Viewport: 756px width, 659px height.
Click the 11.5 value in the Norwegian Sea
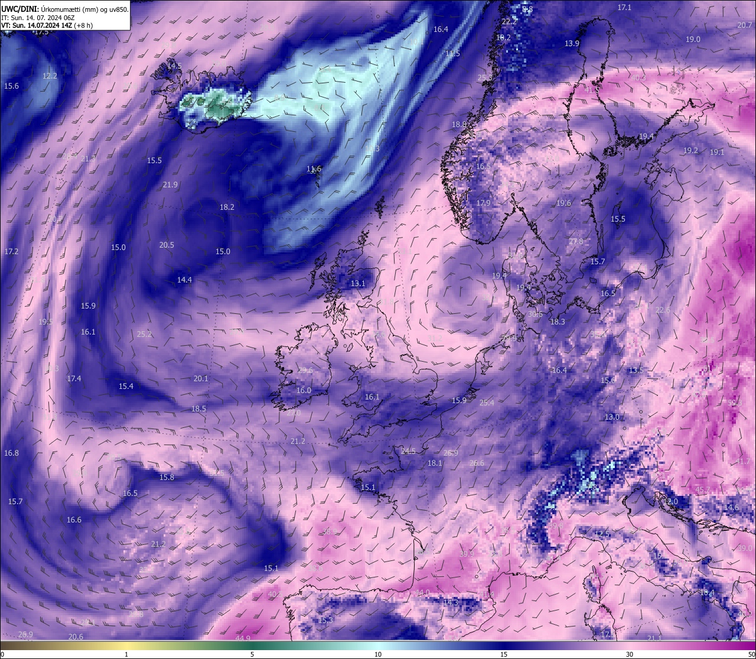[453, 54]
